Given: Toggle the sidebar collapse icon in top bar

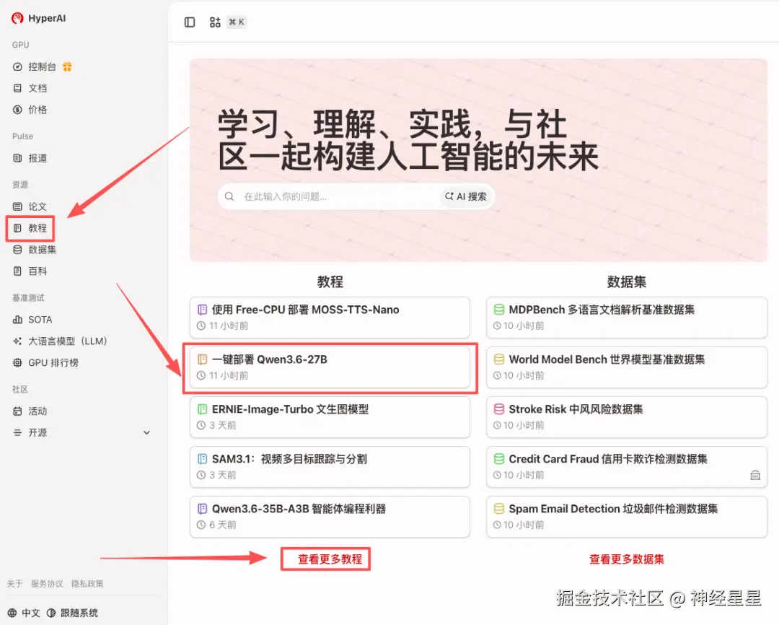Looking at the screenshot, I should [x=189, y=22].
